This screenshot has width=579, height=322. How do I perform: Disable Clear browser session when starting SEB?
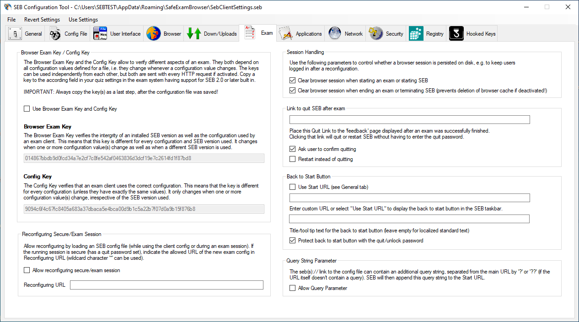292,80
